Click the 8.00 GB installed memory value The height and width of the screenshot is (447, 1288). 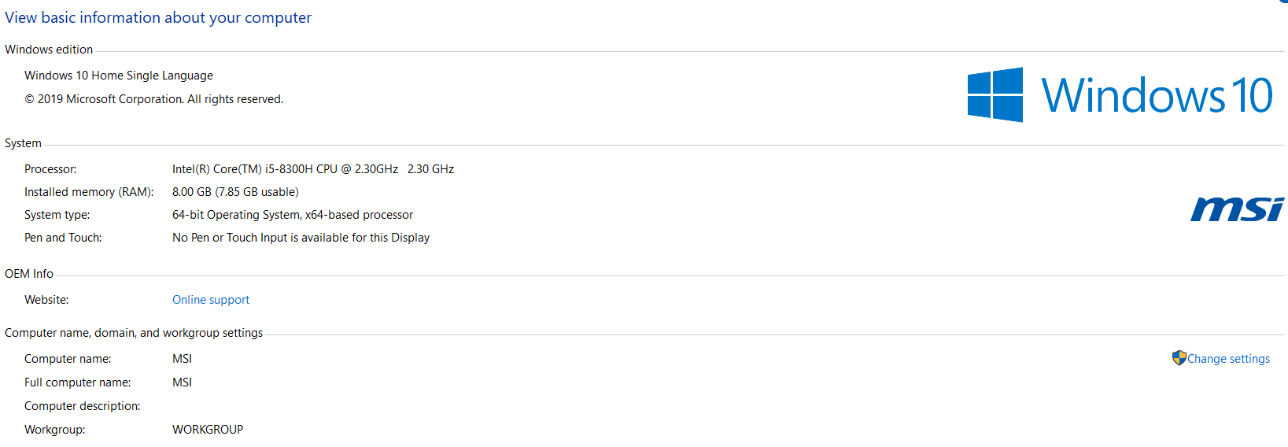235,192
